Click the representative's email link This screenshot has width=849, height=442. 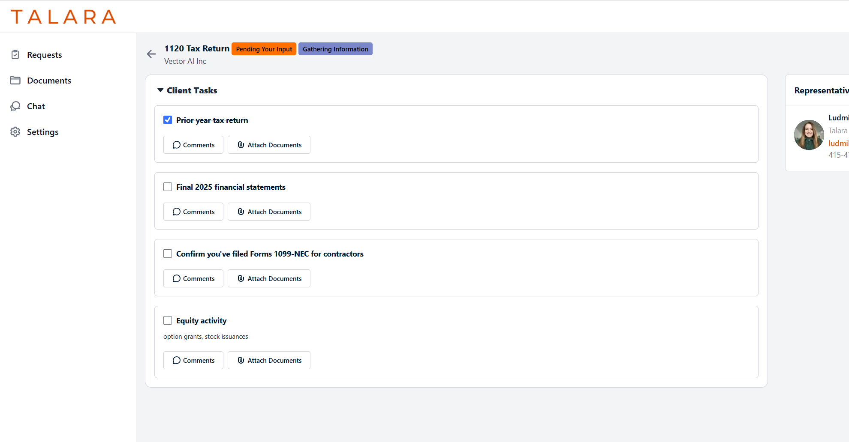[839, 143]
